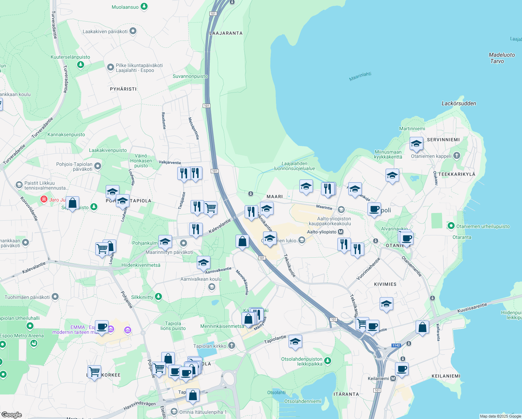Image resolution: width=522 pixels, height=419 pixels.
Task: Click the Omnia Itätuulenpiha 1 label
Action: point(203,412)
